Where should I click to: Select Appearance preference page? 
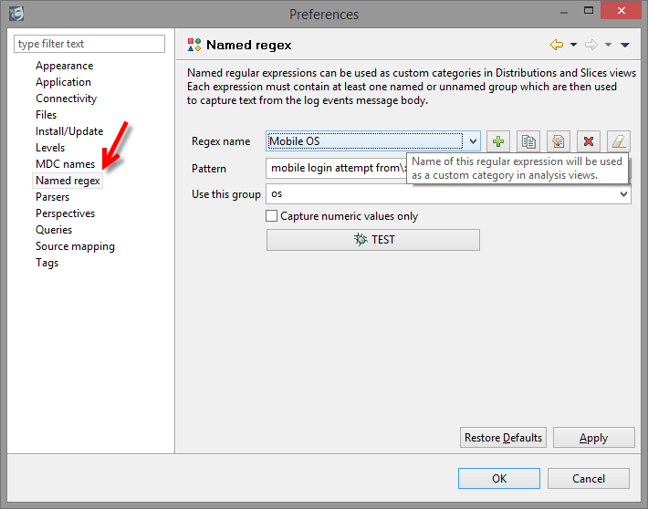coord(65,66)
